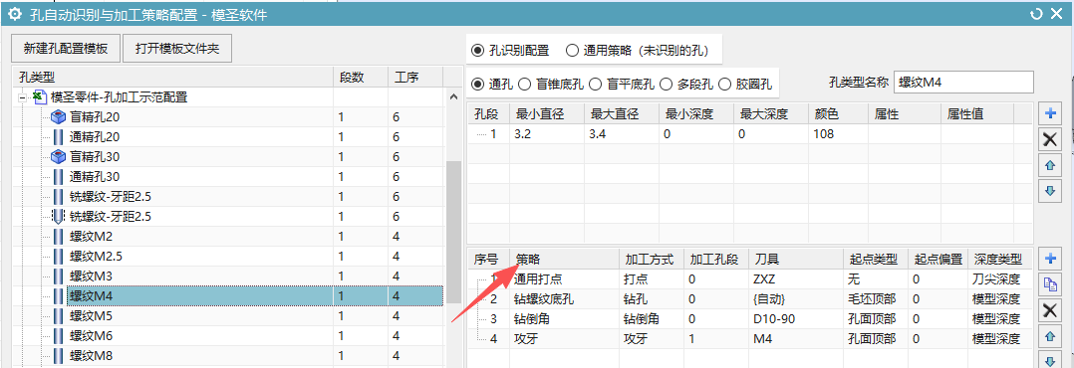
Task: Click the vertical scrollbar of hole type tree
Action: tap(452, 233)
